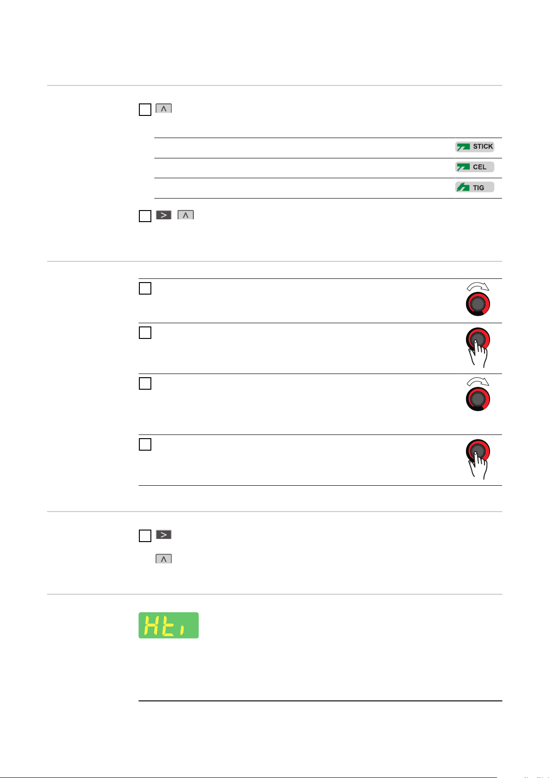Click the up-arrow key above the STICK row

[164, 109]
